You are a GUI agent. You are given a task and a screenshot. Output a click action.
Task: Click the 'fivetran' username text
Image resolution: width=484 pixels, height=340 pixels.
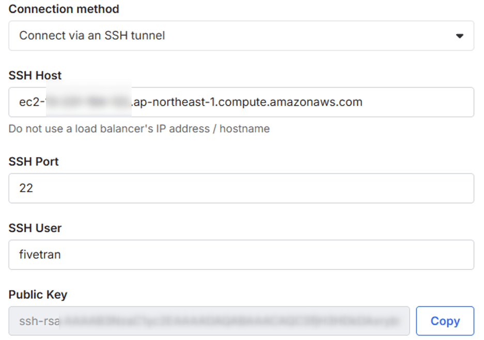pos(40,254)
